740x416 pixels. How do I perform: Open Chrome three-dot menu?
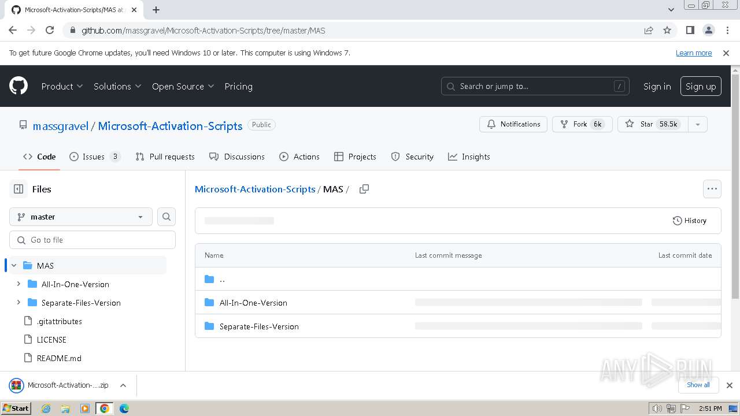pyautogui.click(x=727, y=31)
